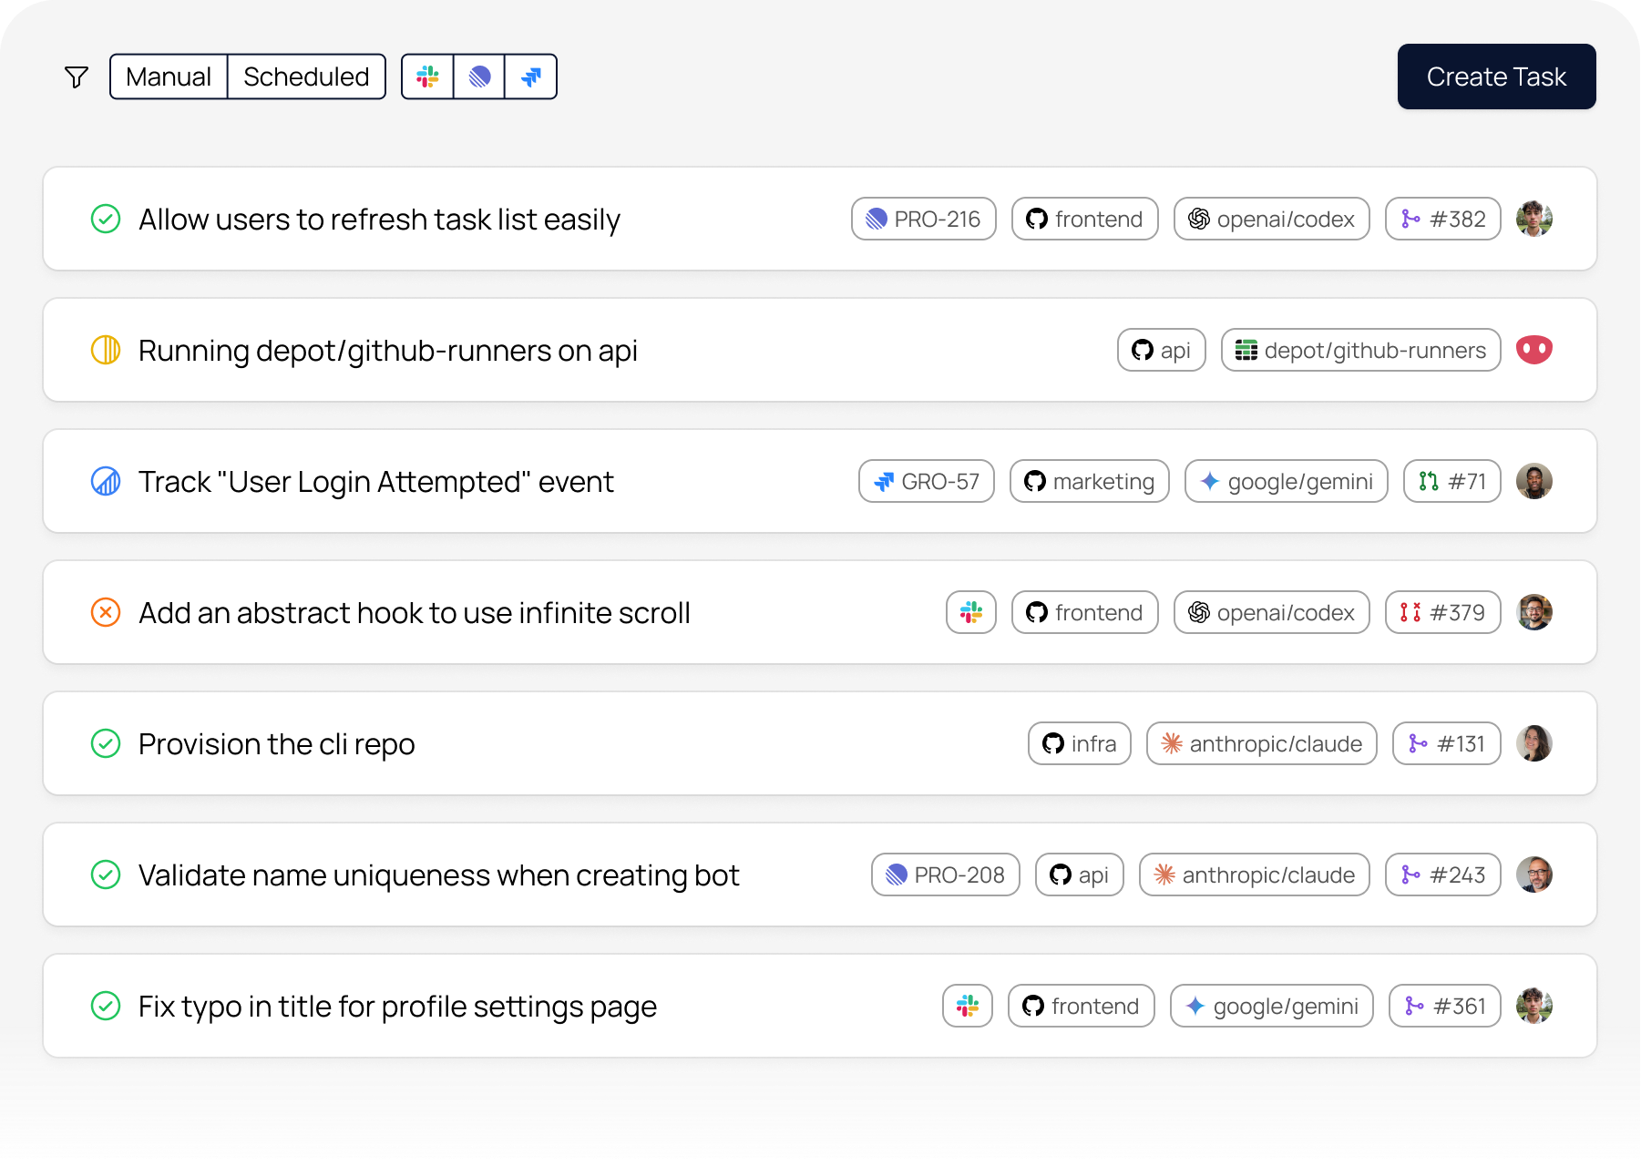The image size is (1641, 1166).
Task: Click the depot/github-runners tag
Action: click(x=1361, y=350)
